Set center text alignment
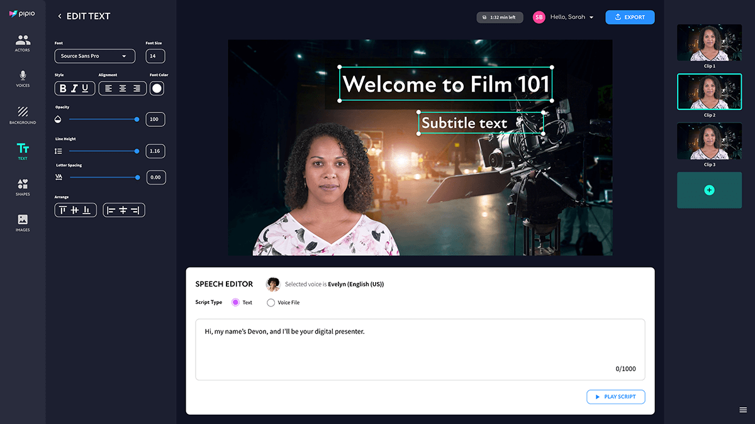Screen dimensions: 755x424 click(x=122, y=88)
